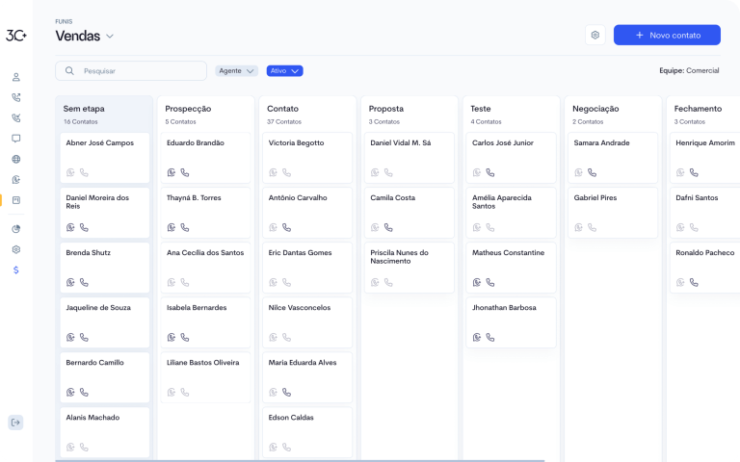Click phone icon on Maria Eduarda Alves card
The height and width of the screenshot is (462, 740).
(x=286, y=393)
